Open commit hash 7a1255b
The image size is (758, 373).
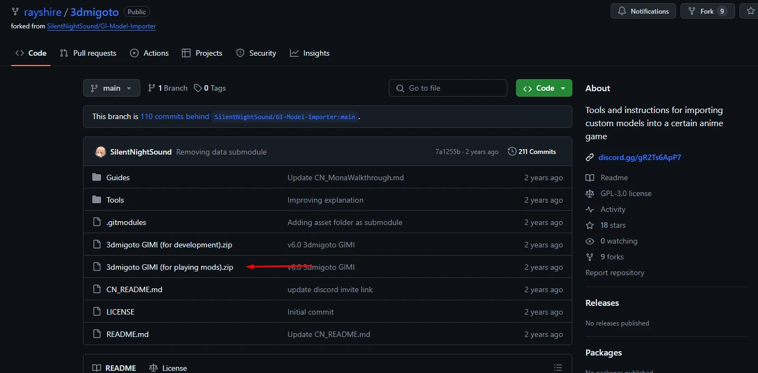pyautogui.click(x=448, y=152)
